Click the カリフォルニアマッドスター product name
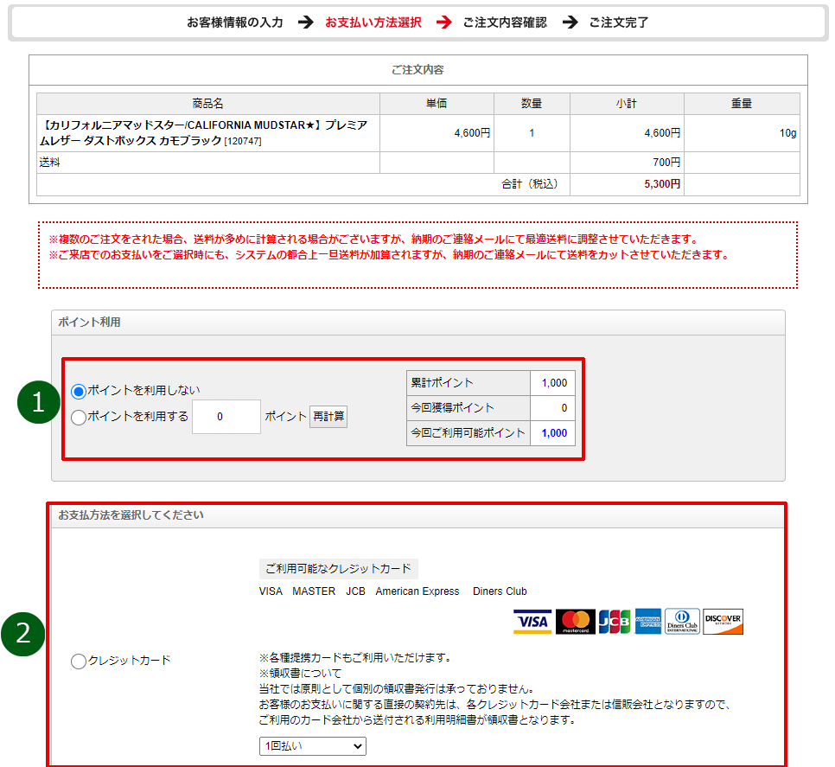Viewport: 835px width, 767px height. pos(205,132)
